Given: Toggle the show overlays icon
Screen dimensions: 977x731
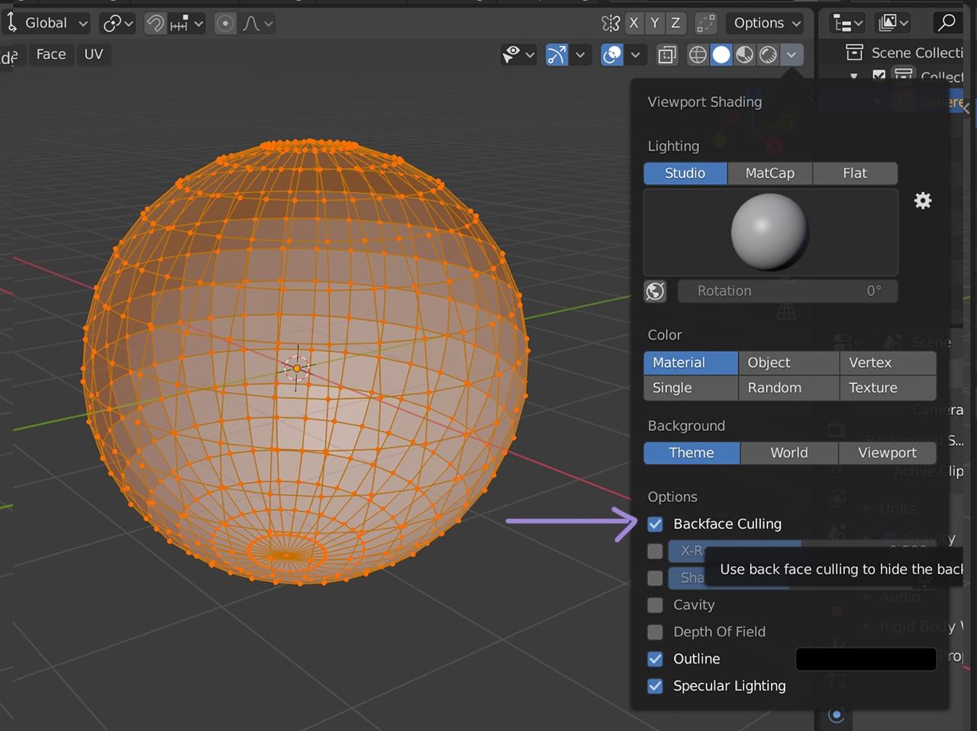Looking at the screenshot, I should click(612, 55).
